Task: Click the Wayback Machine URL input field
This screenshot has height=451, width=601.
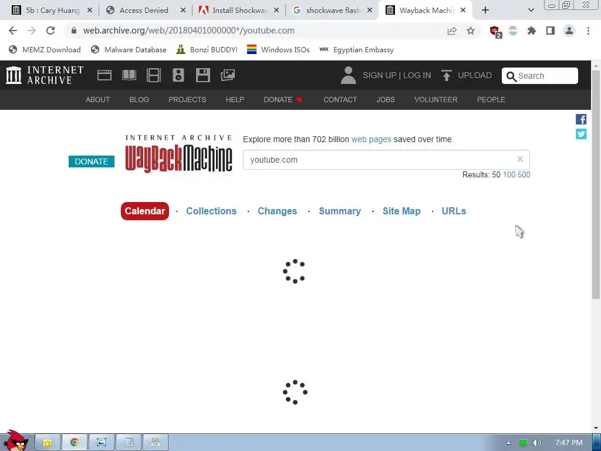Action: 386,160
